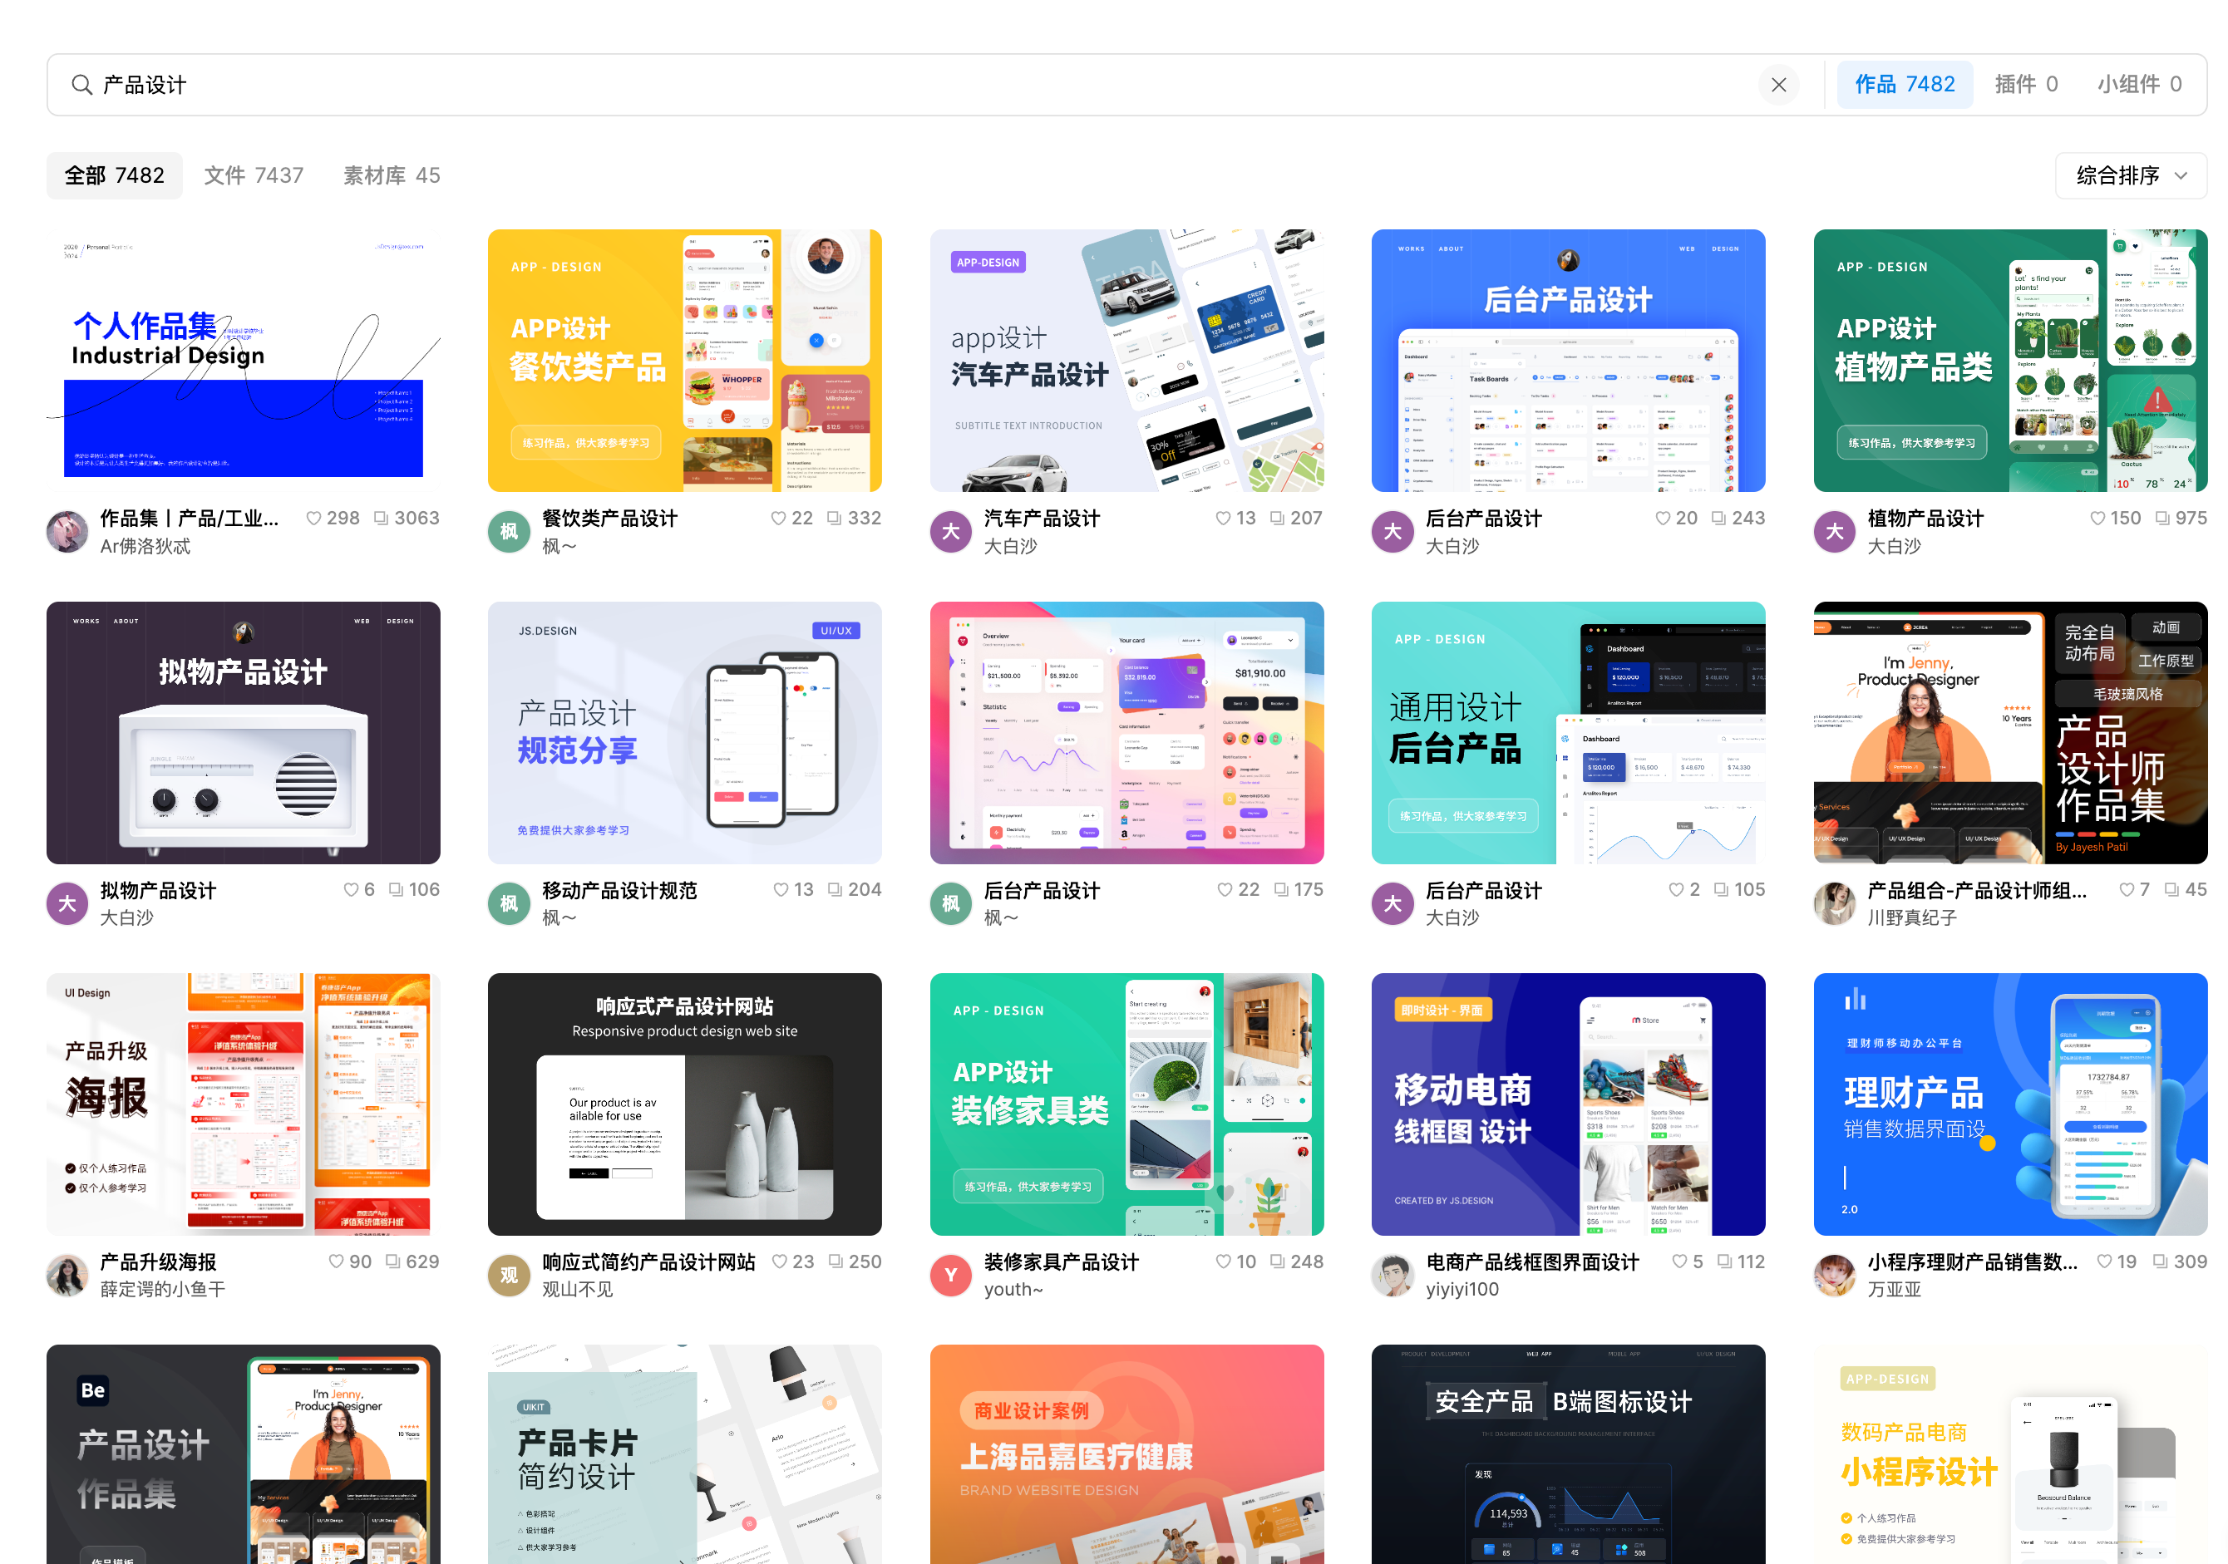This screenshot has width=2228, height=1564.
Task: Click copy count icon on 汽车产品设计
Action: click(1277, 518)
